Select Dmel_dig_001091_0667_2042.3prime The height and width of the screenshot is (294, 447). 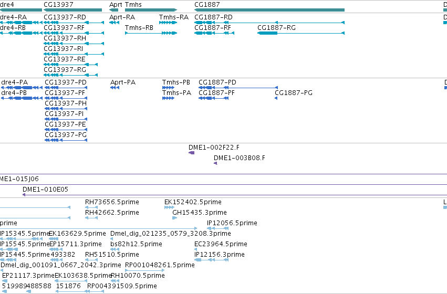(x=2, y=271)
